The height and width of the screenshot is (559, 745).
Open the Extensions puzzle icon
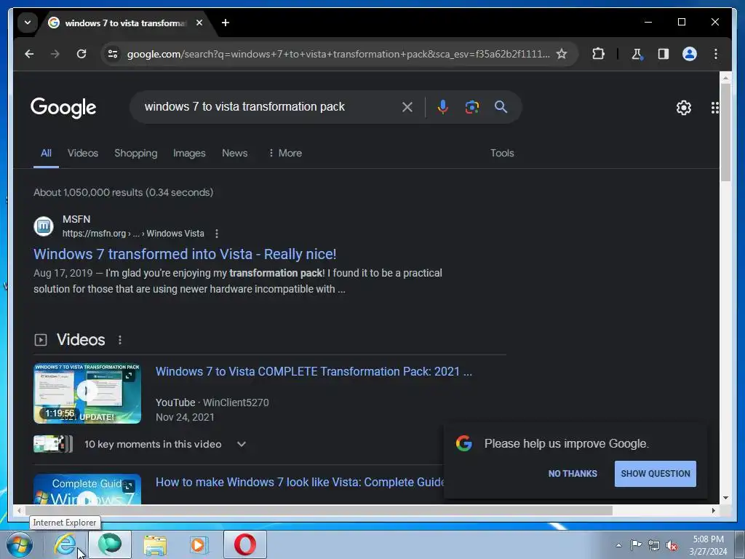click(x=598, y=54)
